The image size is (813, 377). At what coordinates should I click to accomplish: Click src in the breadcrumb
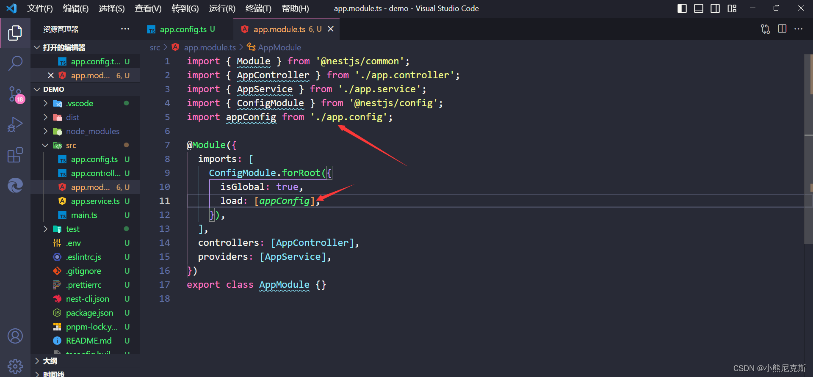tap(155, 47)
